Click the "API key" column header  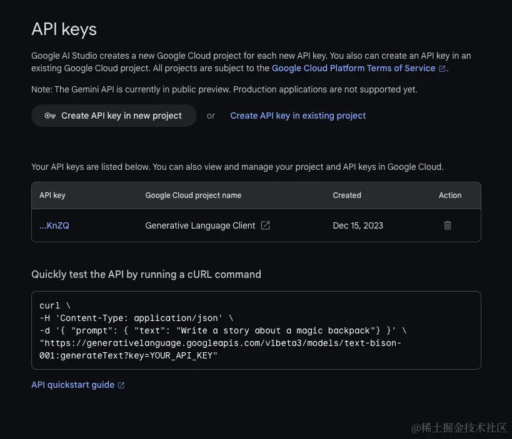pos(53,195)
